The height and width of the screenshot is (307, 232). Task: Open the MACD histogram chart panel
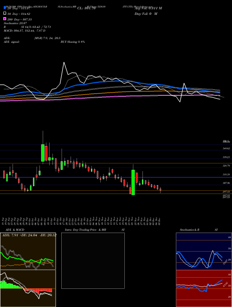(28, 288)
